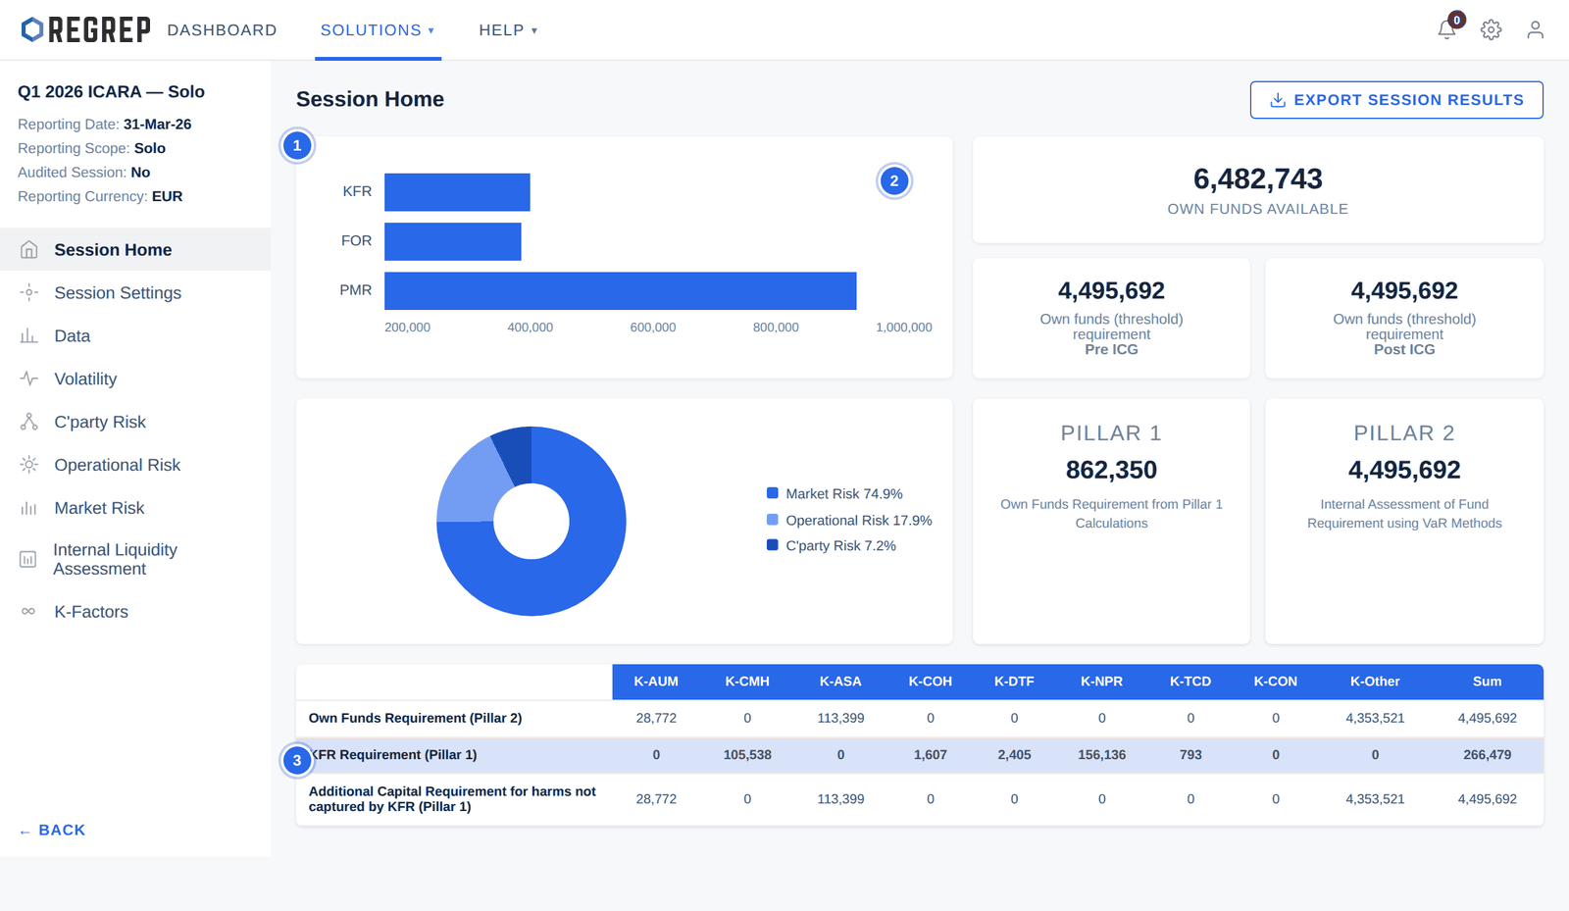Click the K-AUM column header
Image resolution: width=1569 pixels, height=911 pixels.
656,682
